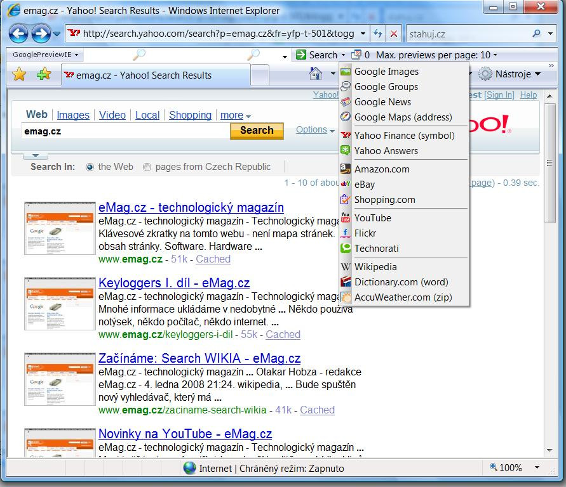Click the Add to Favorites icon
The height and width of the screenshot is (487, 566).
point(43,75)
